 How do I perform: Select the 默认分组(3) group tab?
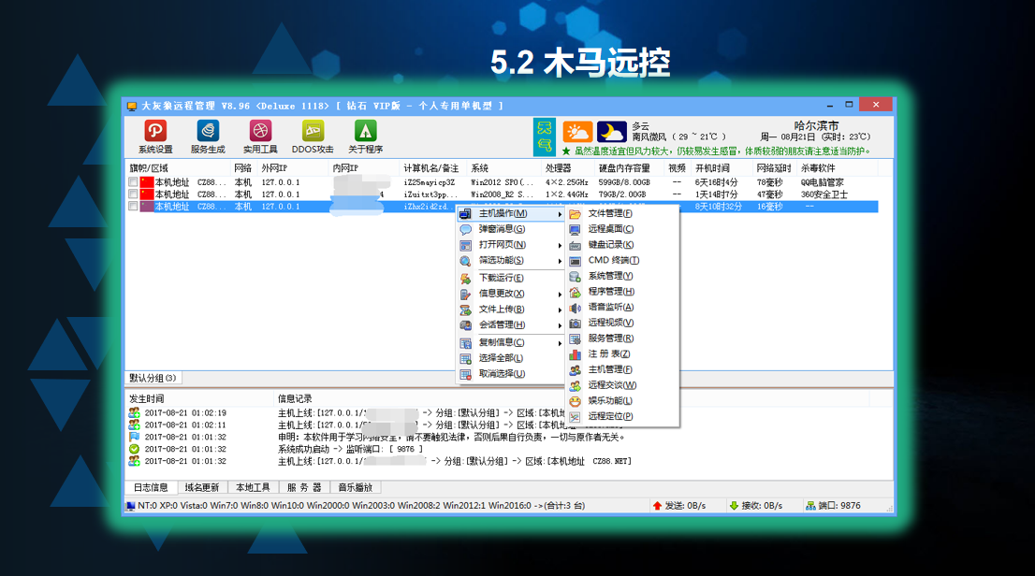[153, 378]
